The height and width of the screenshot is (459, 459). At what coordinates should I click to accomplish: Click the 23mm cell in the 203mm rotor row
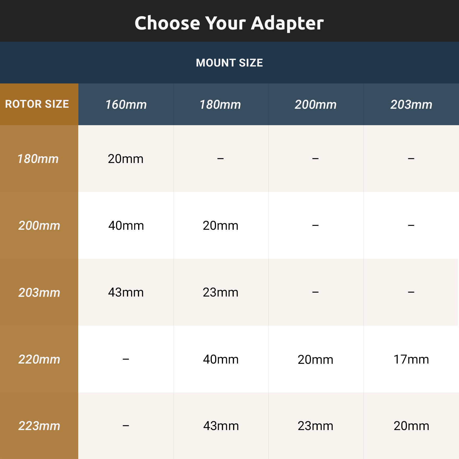(221, 292)
